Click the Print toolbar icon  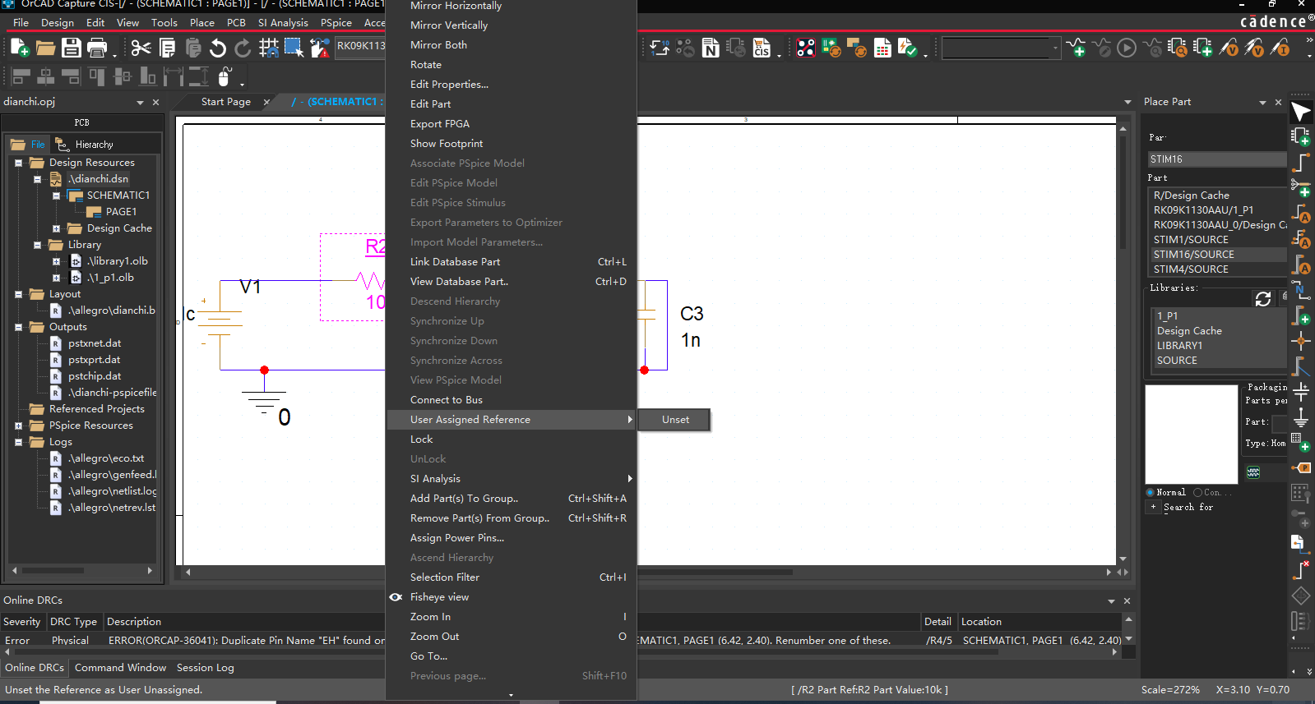tap(97, 48)
